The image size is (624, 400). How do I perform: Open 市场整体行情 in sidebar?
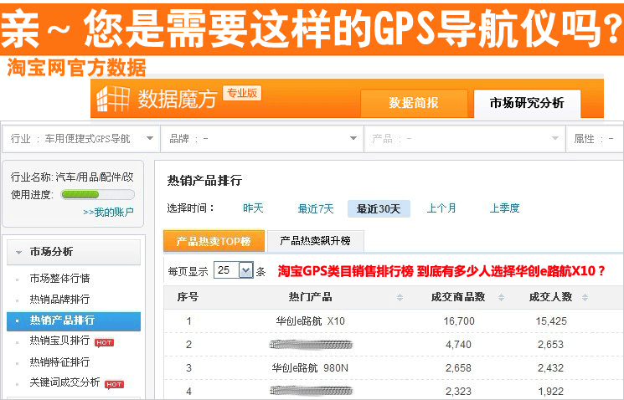(x=59, y=279)
